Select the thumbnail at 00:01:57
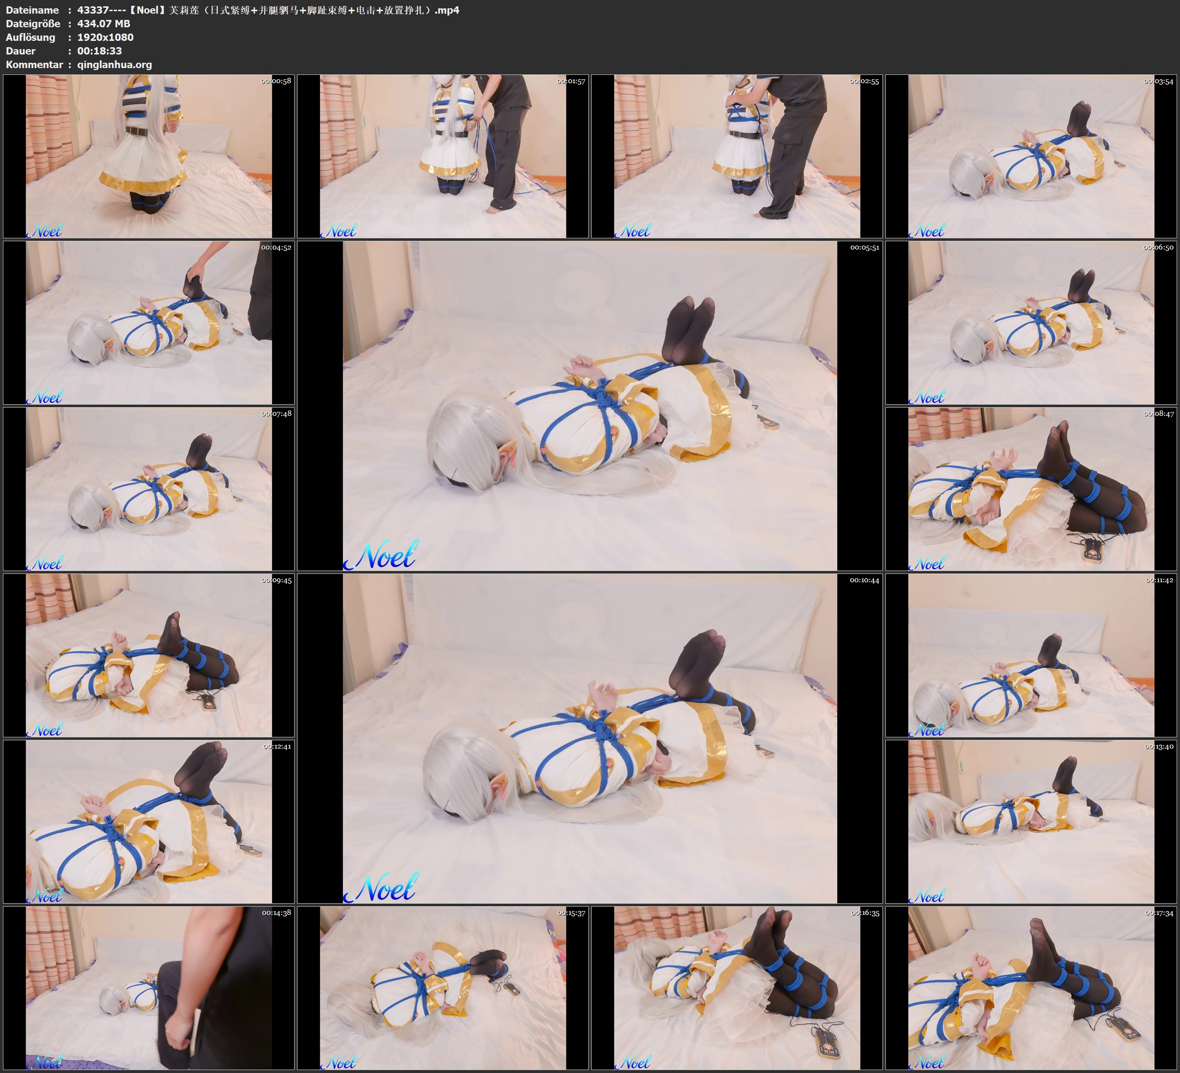1180x1073 pixels. pyautogui.click(x=442, y=157)
